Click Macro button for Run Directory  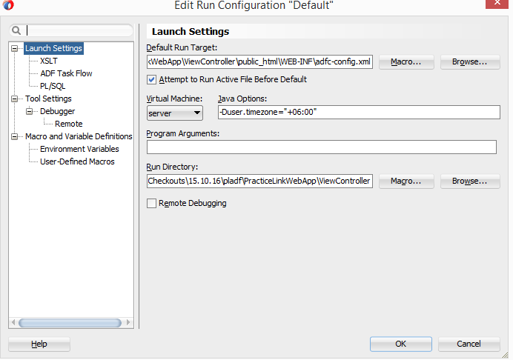[x=406, y=181]
